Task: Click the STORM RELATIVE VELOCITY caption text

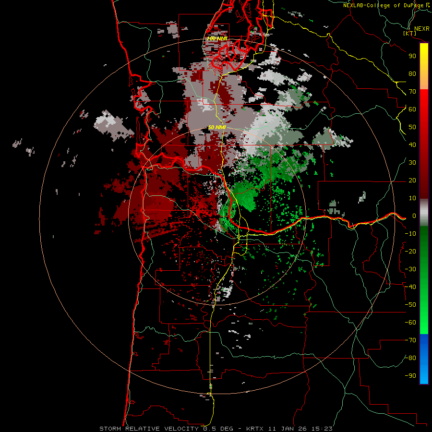Action: 149,429
